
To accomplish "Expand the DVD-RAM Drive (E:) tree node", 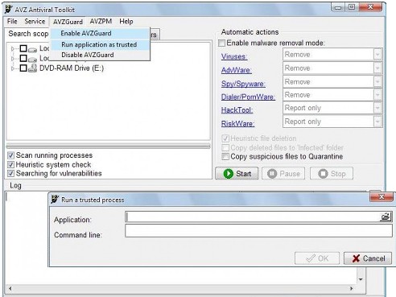I will [12, 68].
